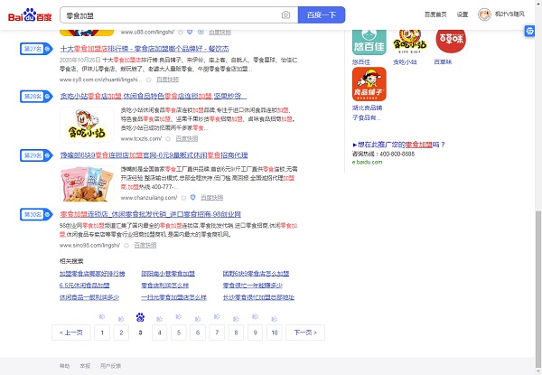
Task: Click the 第27名 rank badge
Action: tap(36, 49)
